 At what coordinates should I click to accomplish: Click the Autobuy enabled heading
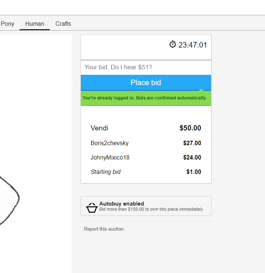point(121,204)
